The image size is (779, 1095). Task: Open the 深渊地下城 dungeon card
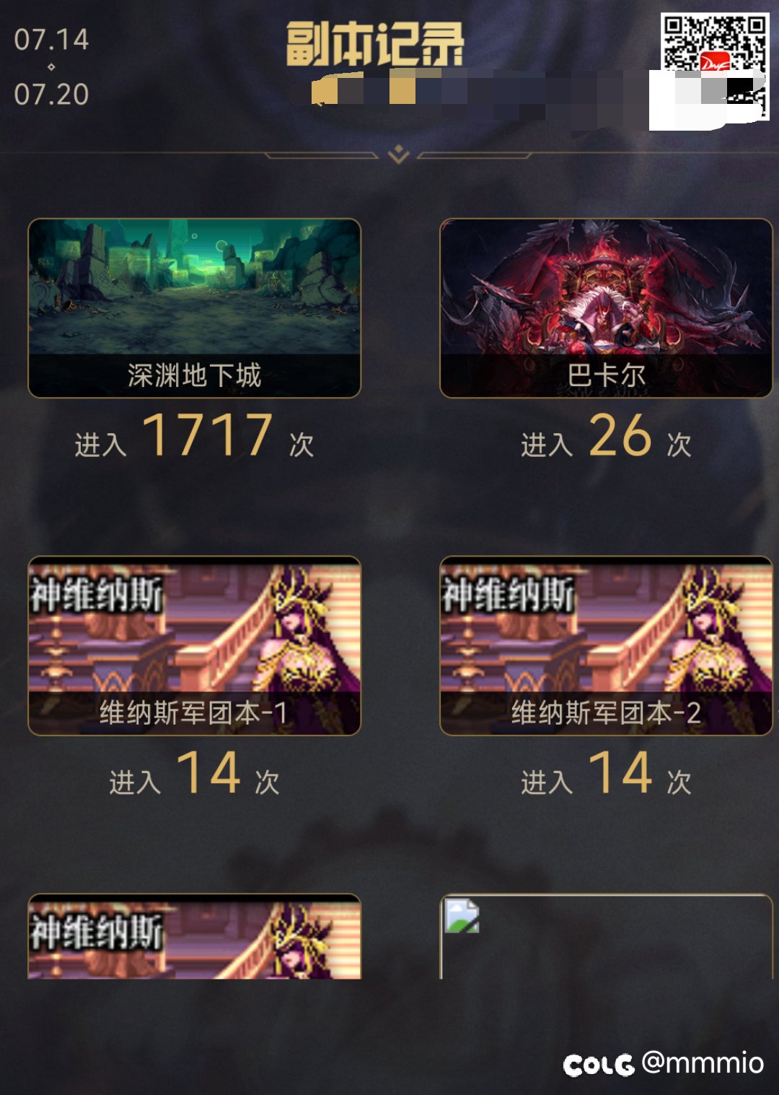[194, 308]
